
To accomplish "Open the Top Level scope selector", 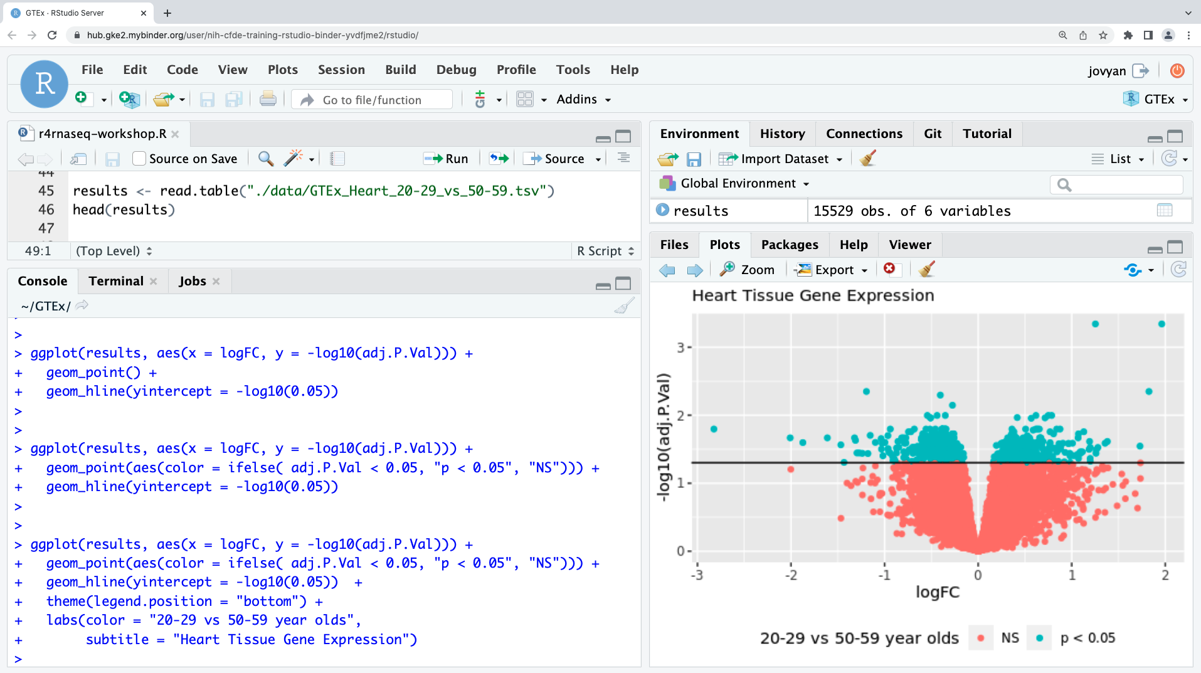I will (x=114, y=251).
